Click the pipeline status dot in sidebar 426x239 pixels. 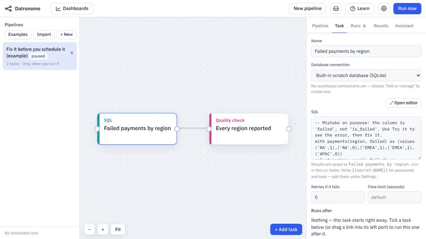pos(72,53)
